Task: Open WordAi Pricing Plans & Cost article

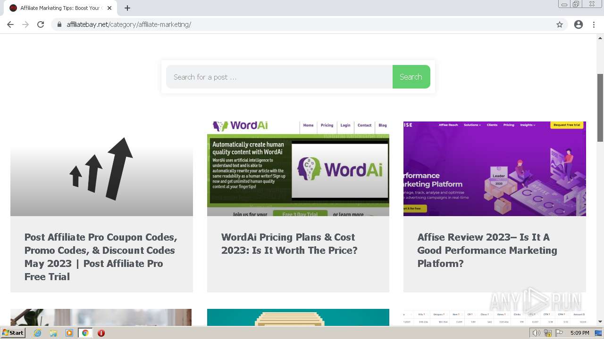Action: 289,243
